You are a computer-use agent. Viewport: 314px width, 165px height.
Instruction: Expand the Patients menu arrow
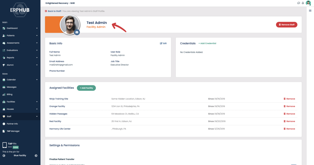point(37,36)
